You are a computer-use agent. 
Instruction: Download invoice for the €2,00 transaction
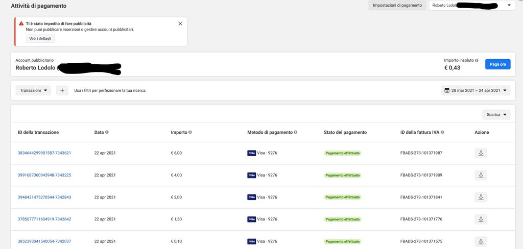click(x=480, y=197)
